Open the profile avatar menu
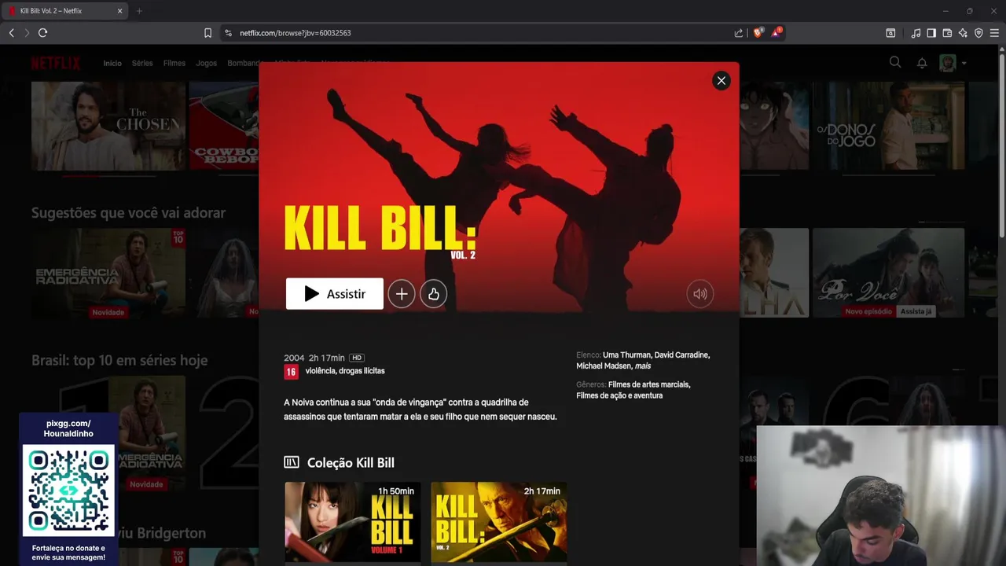 (948, 63)
